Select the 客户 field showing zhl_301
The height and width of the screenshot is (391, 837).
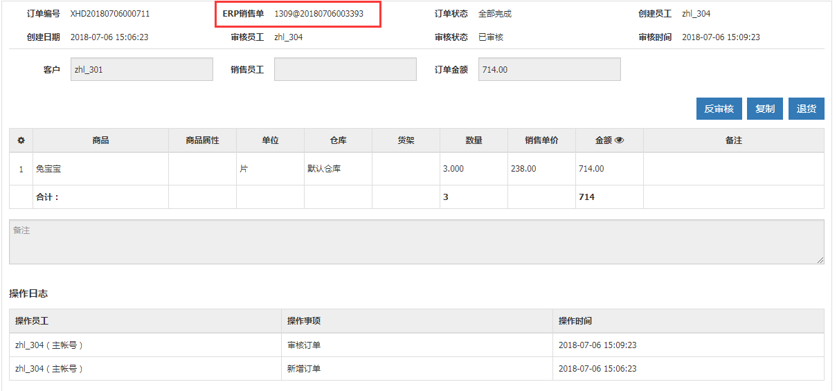tap(142, 69)
